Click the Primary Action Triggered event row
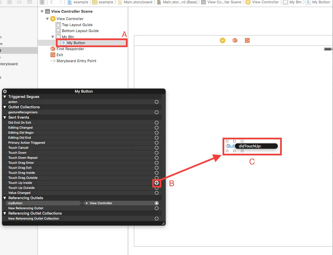Screen dimensions: 333x255 pos(82,143)
